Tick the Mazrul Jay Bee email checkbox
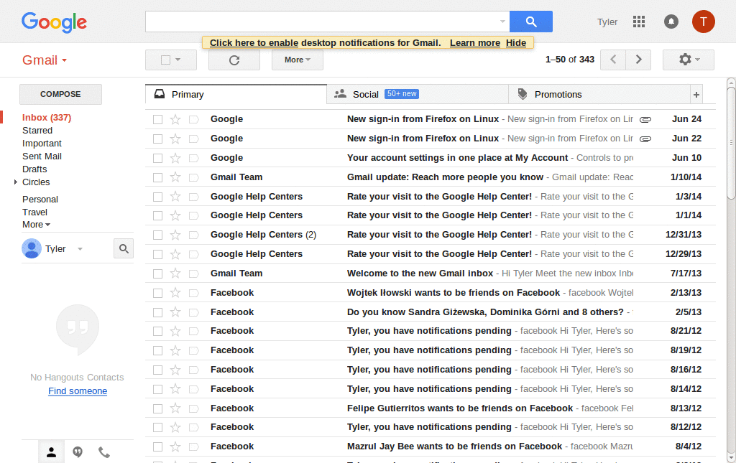736x463 pixels. click(x=157, y=446)
